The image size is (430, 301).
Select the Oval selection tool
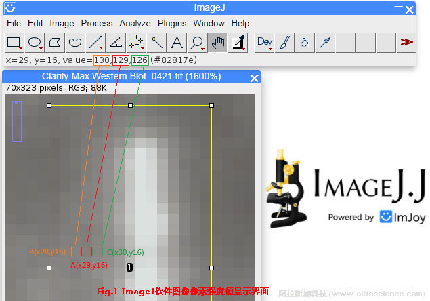click(x=35, y=43)
